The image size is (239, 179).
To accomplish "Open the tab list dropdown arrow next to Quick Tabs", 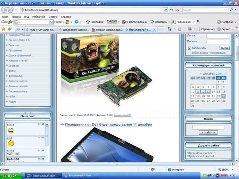I will tap(22, 29).
